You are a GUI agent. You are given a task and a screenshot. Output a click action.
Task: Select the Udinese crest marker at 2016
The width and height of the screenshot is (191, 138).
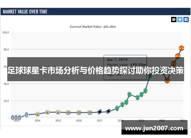click(x=79, y=112)
